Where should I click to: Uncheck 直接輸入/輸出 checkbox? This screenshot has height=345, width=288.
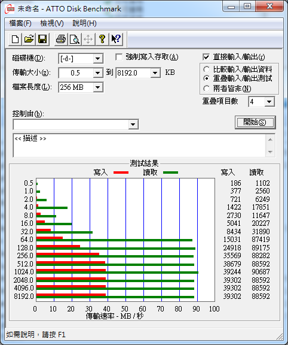(206, 57)
